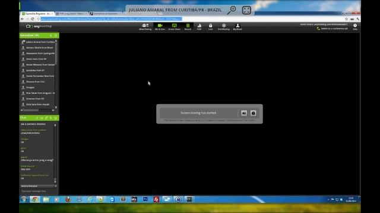The image size is (380, 213).
Task: Open the My Mood menu
Action: (x=237, y=27)
